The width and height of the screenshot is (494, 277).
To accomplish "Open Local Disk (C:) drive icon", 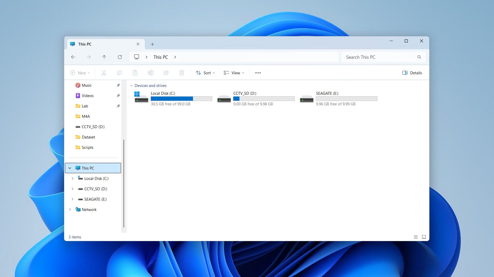I will 141,97.
